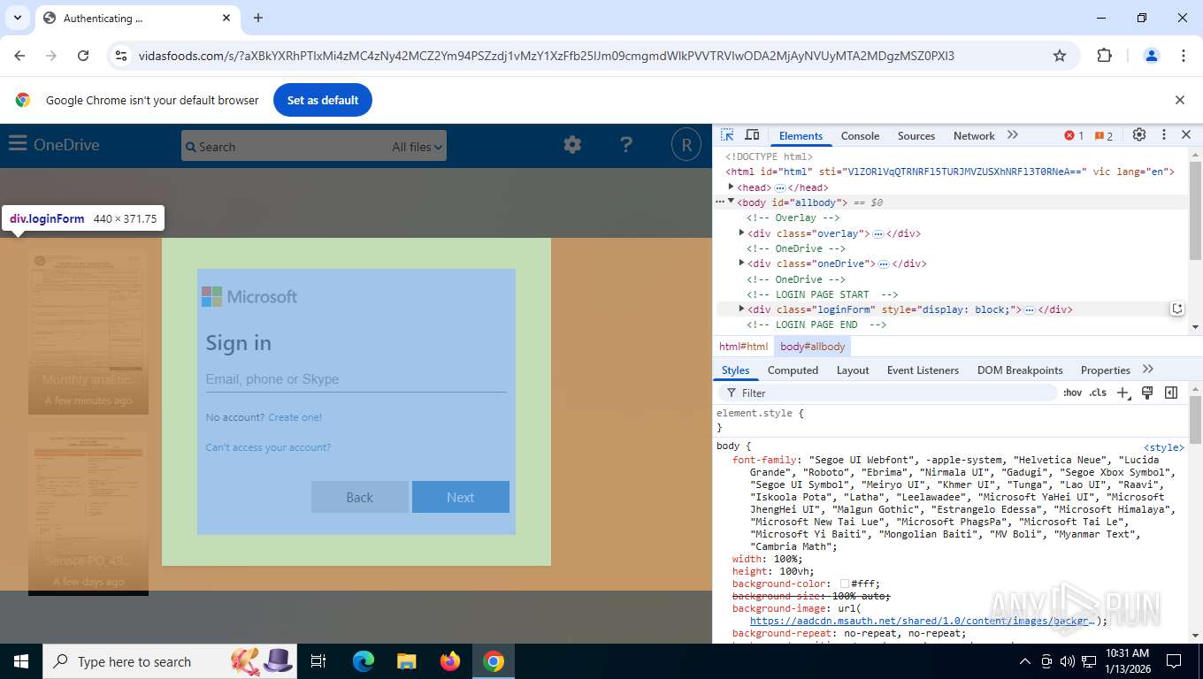Viewport: 1203px width, 679px height.
Task: Click the AI assistance icon on loginForm row
Action: 1177,309
